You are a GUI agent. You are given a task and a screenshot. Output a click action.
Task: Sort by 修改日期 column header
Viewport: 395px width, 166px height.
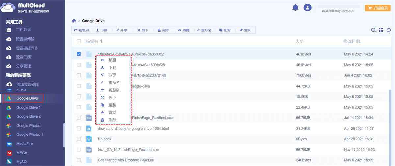352,41
